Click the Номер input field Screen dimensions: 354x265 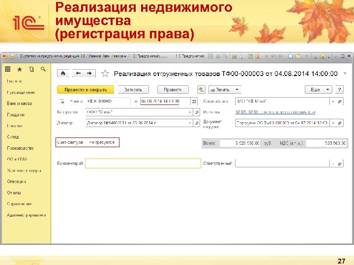point(108,102)
